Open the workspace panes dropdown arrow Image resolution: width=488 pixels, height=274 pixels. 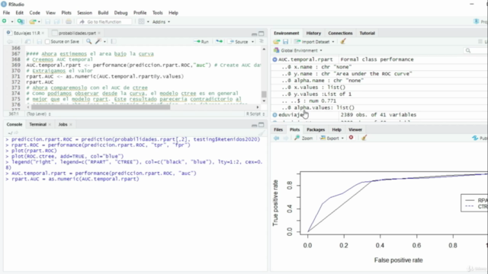(148, 22)
